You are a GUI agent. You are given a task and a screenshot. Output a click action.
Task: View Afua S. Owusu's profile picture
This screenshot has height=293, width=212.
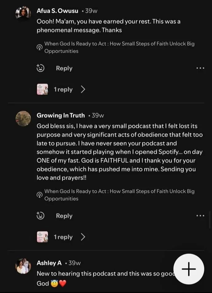(x=23, y=13)
